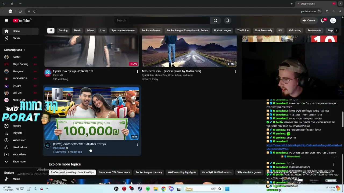
Task: Play the 100,000 prize video thumbnail
Action: pyautogui.click(x=92, y=113)
